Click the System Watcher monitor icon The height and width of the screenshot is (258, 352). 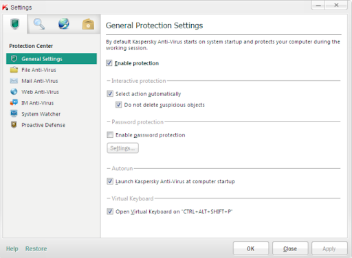[14, 113]
